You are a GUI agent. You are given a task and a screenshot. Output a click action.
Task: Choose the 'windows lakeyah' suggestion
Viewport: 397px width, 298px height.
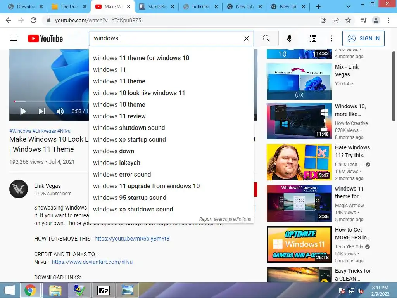[171, 163]
